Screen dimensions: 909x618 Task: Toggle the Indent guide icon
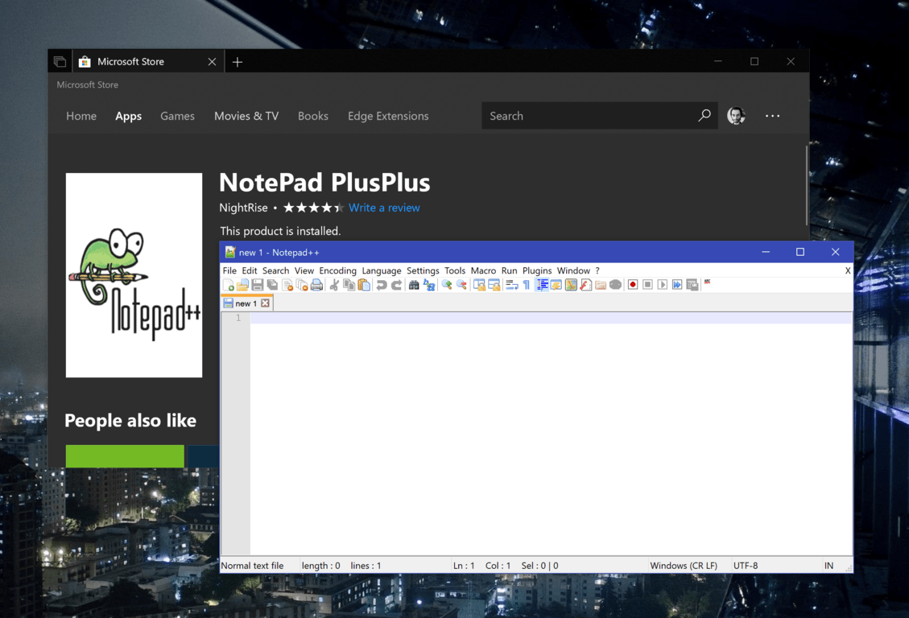click(542, 284)
